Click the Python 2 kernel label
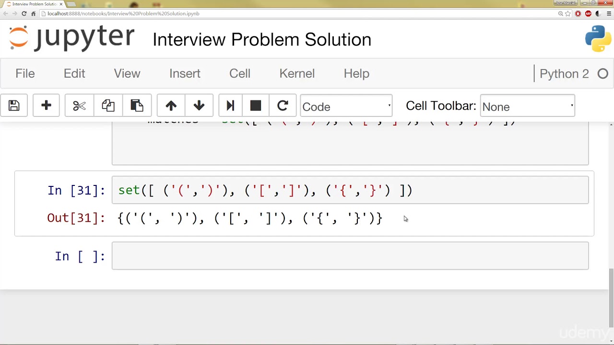The image size is (614, 345). click(x=564, y=74)
